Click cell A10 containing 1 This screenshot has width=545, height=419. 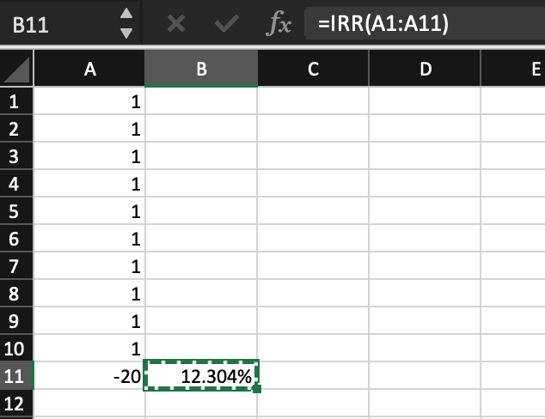(89, 348)
